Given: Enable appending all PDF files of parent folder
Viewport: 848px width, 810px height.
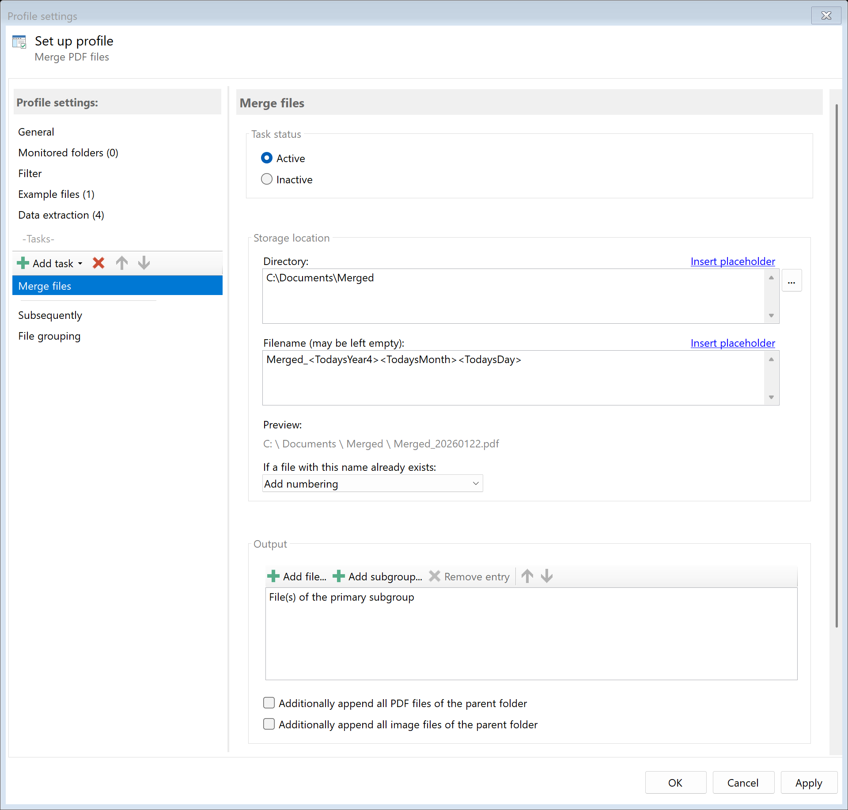Looking at the screenshot, I should pyautogui.click(x=269, y=703).
